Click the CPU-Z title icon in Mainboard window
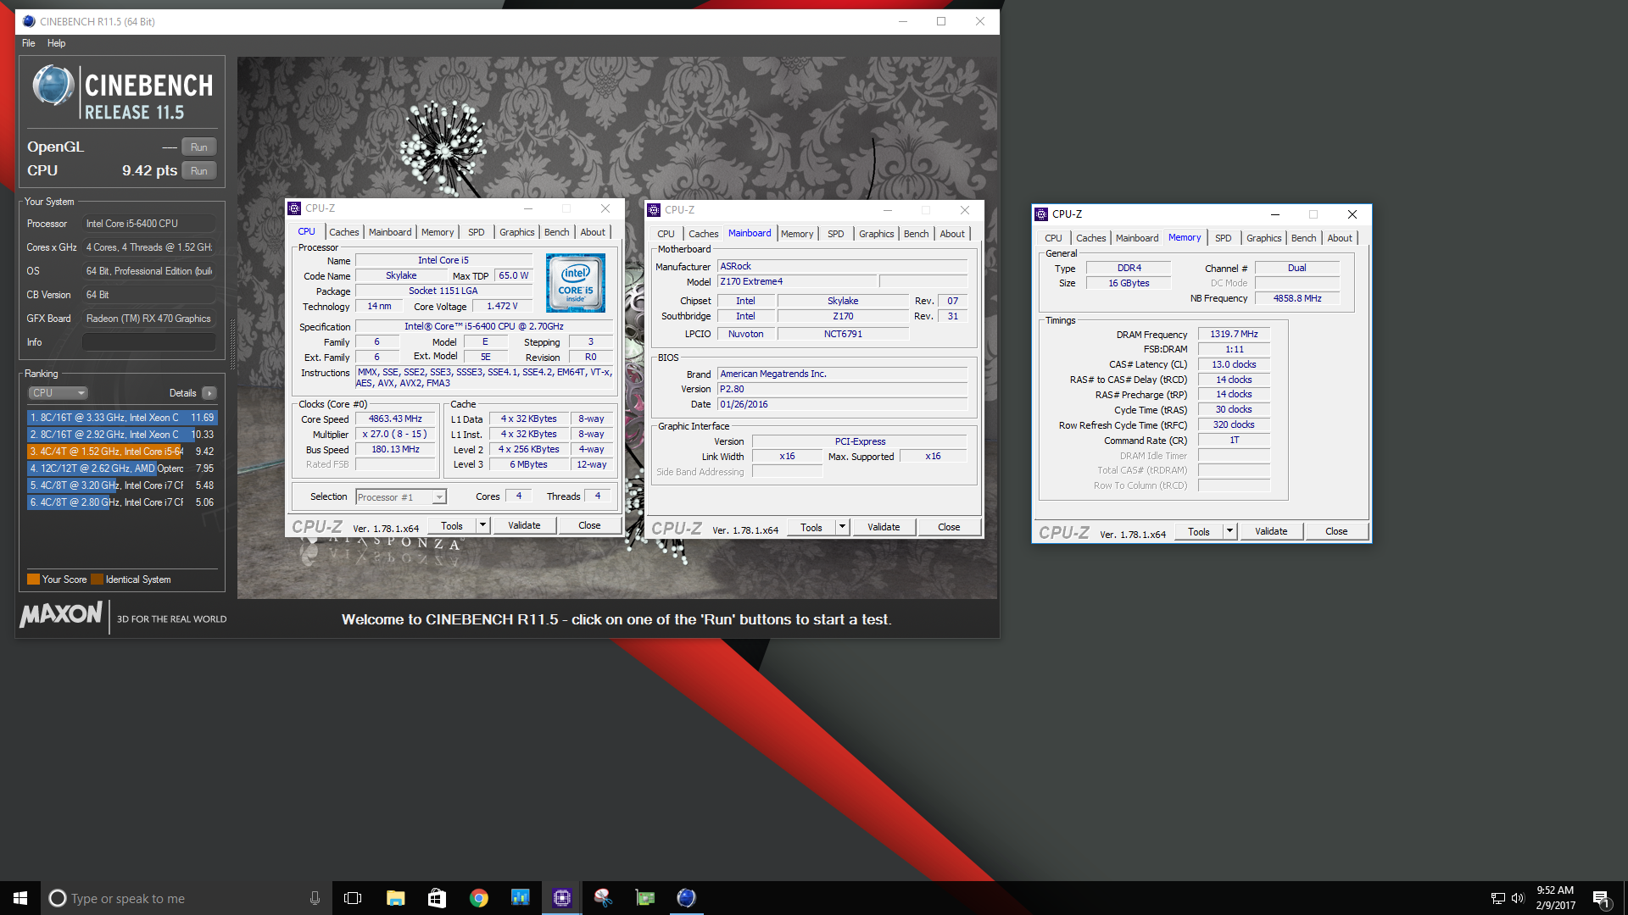Screen dimensions: 1628x915 654,210
